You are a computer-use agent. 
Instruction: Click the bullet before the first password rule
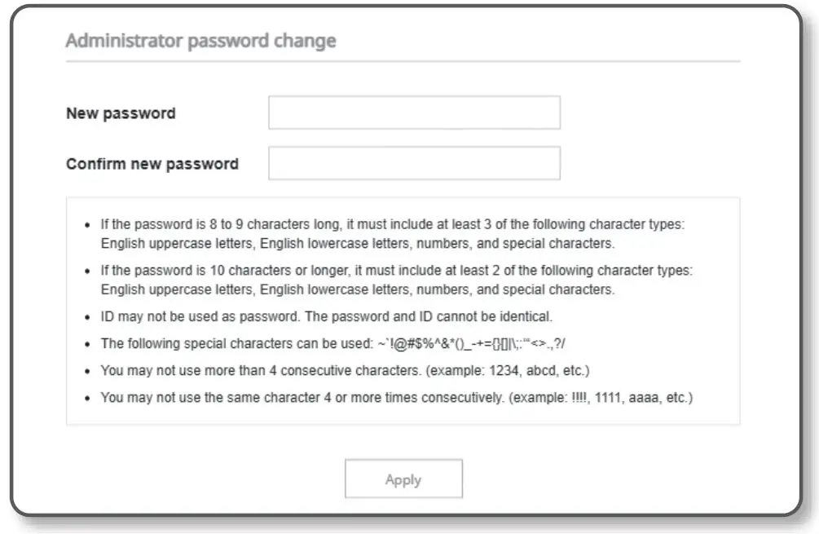[87, 224]
